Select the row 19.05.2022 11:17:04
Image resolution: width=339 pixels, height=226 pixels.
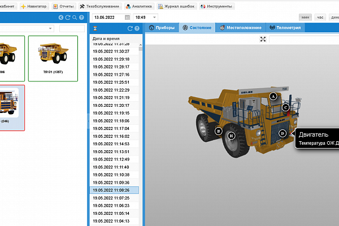(114, 128)
